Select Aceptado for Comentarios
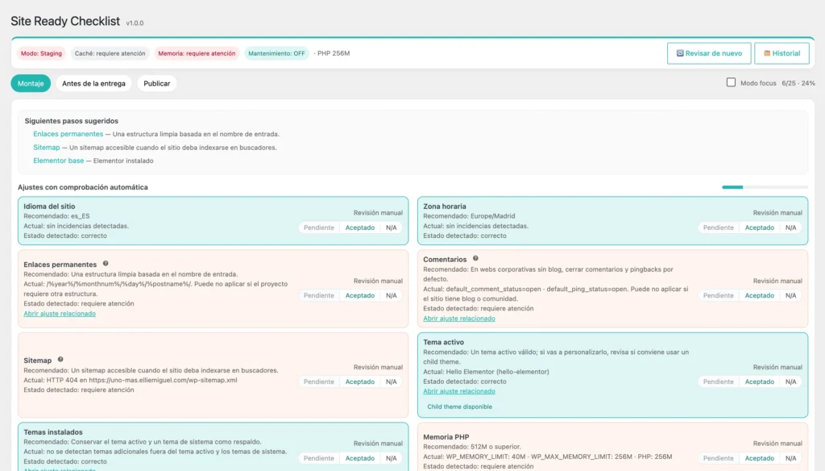The image size is (825, 471). tap(759, 295)
